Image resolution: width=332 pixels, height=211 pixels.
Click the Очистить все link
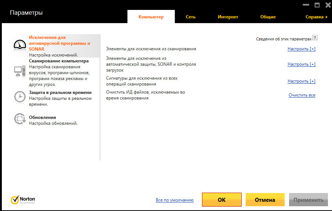[x=302, y=95]
